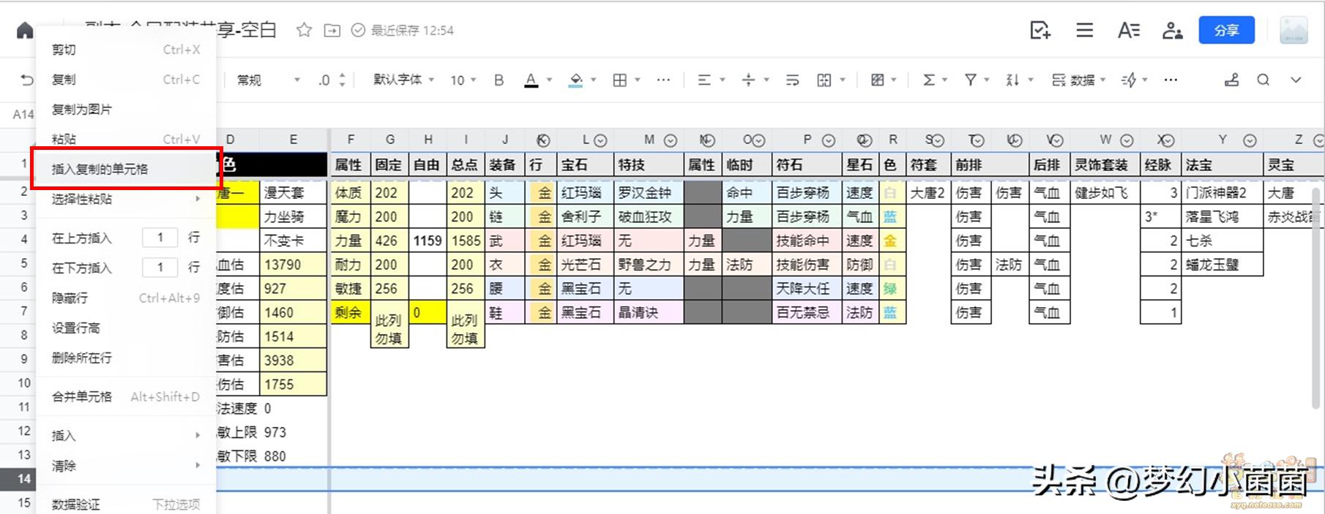The width and height of the screenshot is (1325, 514).
Task: Expand 选择性粘贴 submenu
Action: click(125, 199)
